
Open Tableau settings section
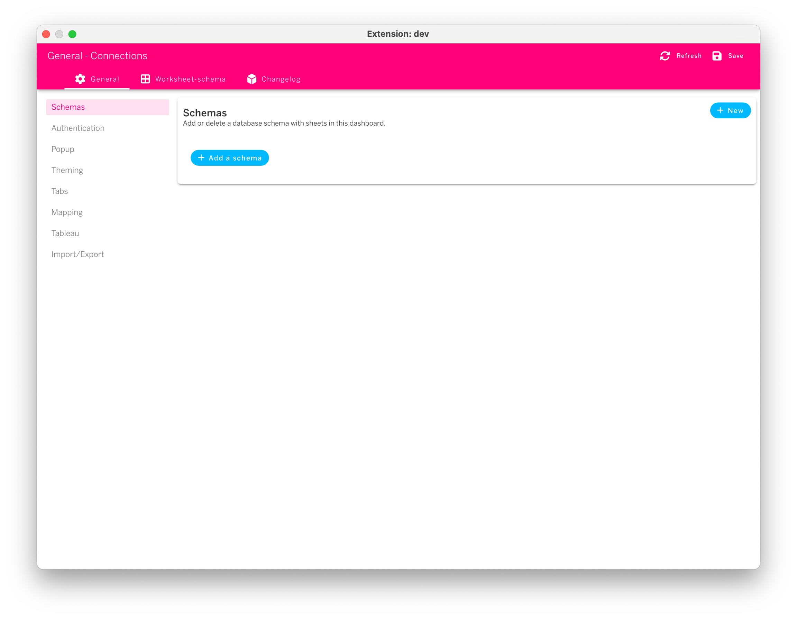pyautogui.click(x=65, y=233)
